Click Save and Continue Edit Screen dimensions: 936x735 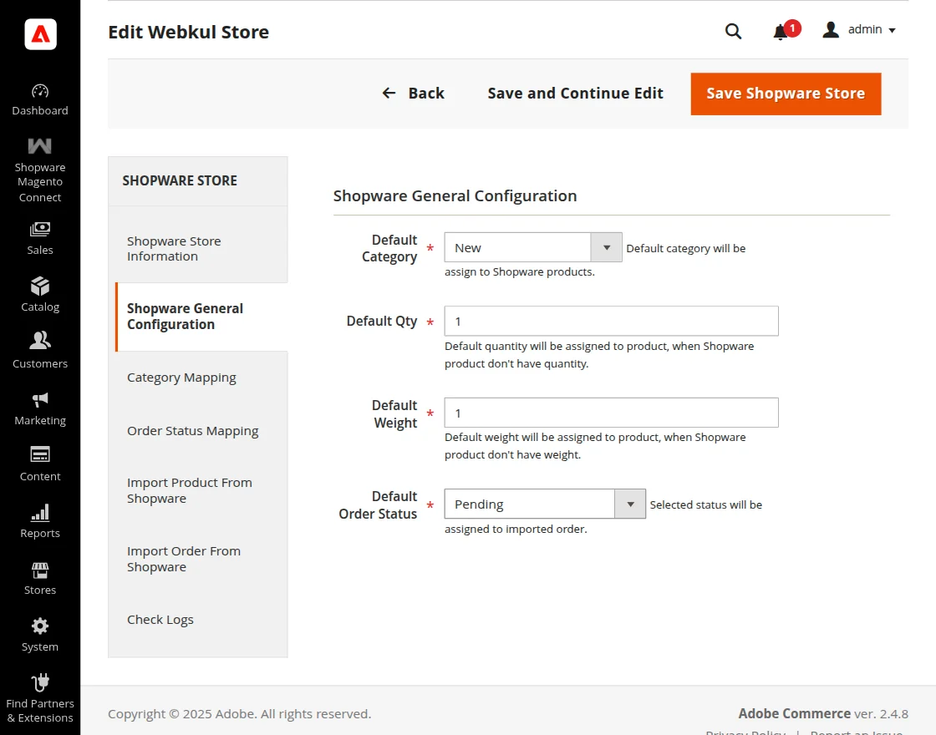point(574,94)
